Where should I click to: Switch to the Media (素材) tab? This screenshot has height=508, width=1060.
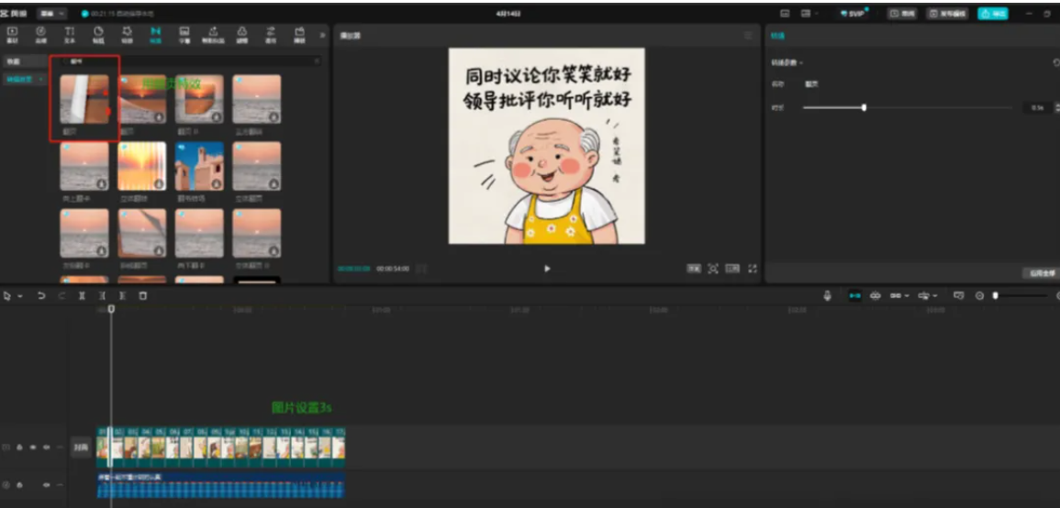click(13, 34)
